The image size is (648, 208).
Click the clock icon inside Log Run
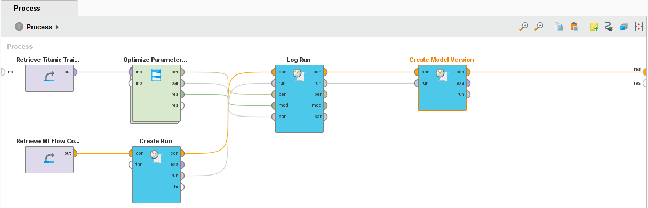pos(299,75)
